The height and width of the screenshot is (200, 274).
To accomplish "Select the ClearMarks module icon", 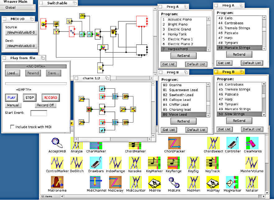I will [252, 143].
